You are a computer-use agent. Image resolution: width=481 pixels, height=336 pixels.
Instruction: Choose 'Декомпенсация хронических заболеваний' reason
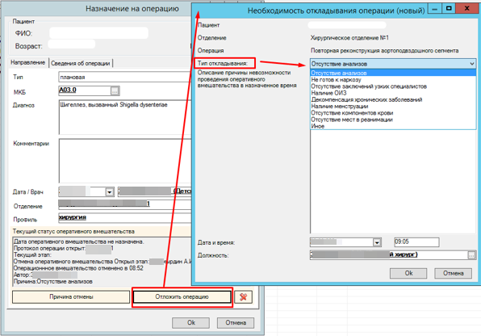[366, 100]
